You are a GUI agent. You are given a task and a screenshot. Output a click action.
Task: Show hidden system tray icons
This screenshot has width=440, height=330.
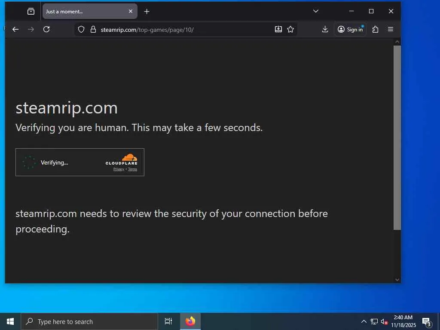coord(364,321)
